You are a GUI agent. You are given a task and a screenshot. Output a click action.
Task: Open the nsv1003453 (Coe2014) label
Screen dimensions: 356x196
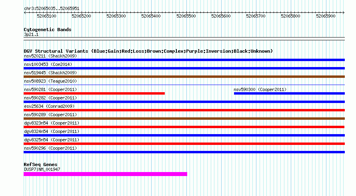tap(48, 64)
